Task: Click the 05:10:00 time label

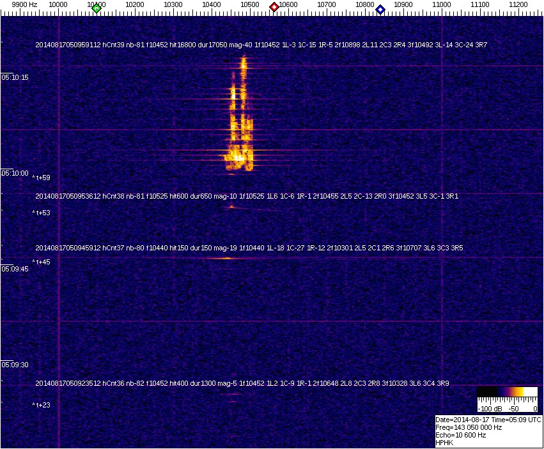Action: point(15,173)
